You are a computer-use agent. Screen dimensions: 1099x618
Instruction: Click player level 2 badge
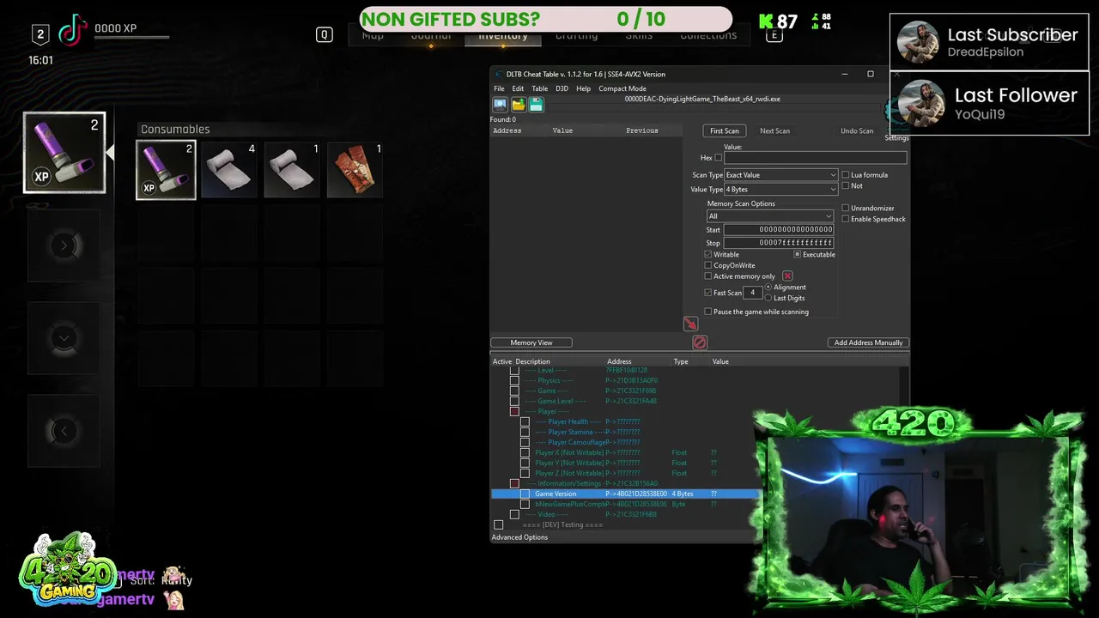[40, 34]
